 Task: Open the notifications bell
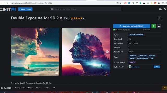[x=165, y=9]
